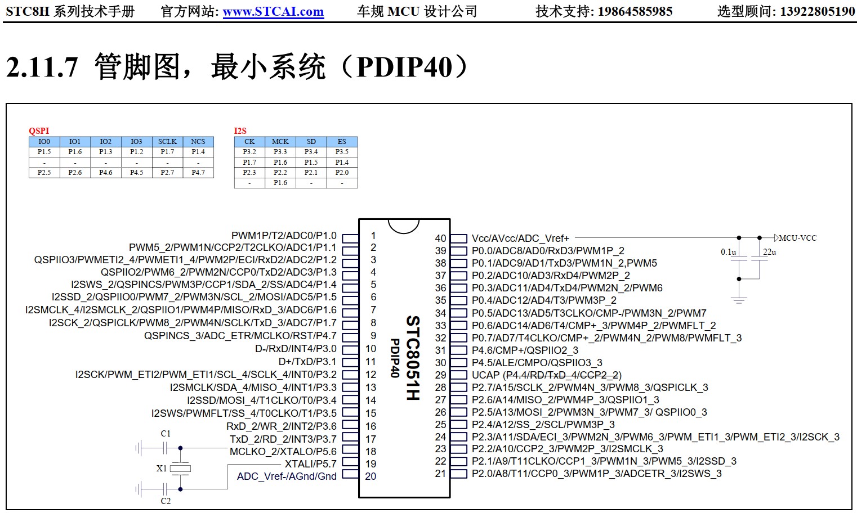Select the "P4.7" cell in the QSPI table

[x=198, y=173]
